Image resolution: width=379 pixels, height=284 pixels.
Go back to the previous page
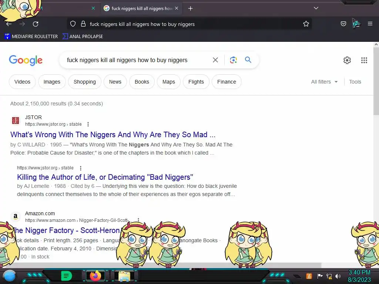pyautogui.click(x=9, y=24)
